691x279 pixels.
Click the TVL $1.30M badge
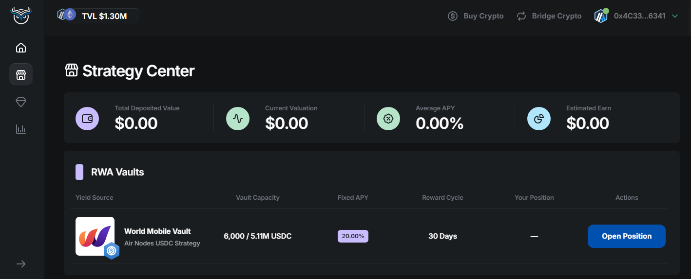(x=97, y=16)
